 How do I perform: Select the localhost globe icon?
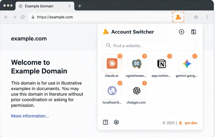point(112,91)
